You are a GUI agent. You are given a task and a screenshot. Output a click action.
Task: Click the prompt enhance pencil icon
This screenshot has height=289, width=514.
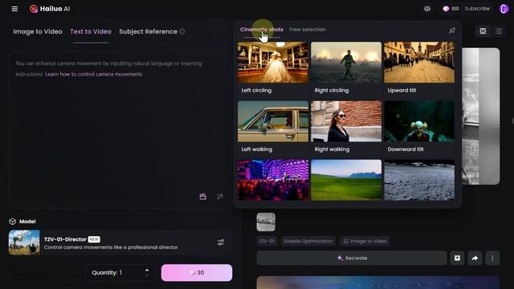click(x=220, y=196)
